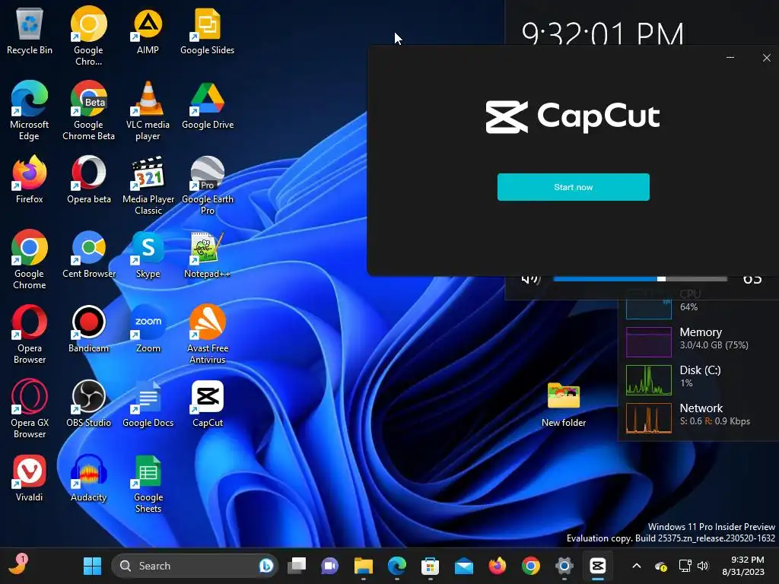Click the Memory usage graph in widget
The image size is (779, 584).
pyautogui.click(x=649, y=342)
